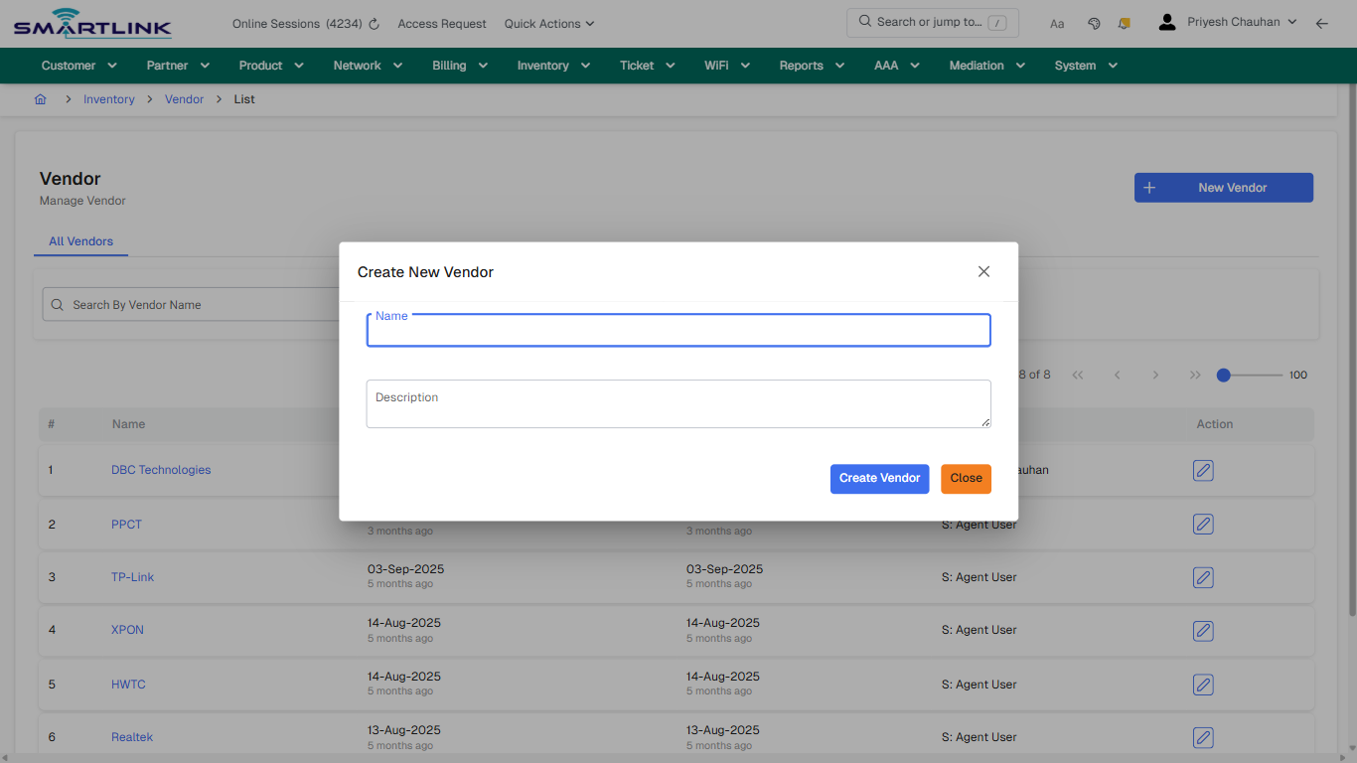Click the edit icon for TP-Link row
The image size is (1357, 763).
coord(1203,577)
